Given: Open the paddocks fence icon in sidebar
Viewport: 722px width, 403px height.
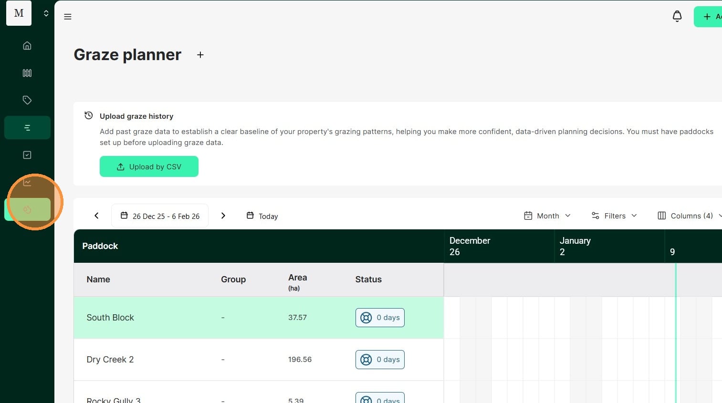Looking at the screenshot, I should (27, 73).
